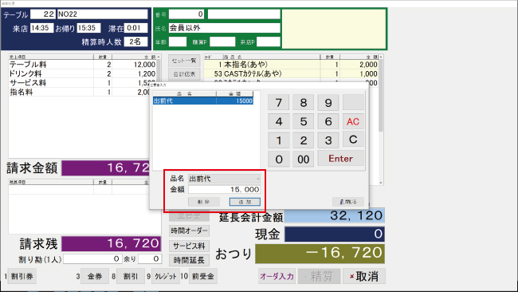Tap the 6 key on the keypad
This screenshot has height=292, width=518.
328,121
